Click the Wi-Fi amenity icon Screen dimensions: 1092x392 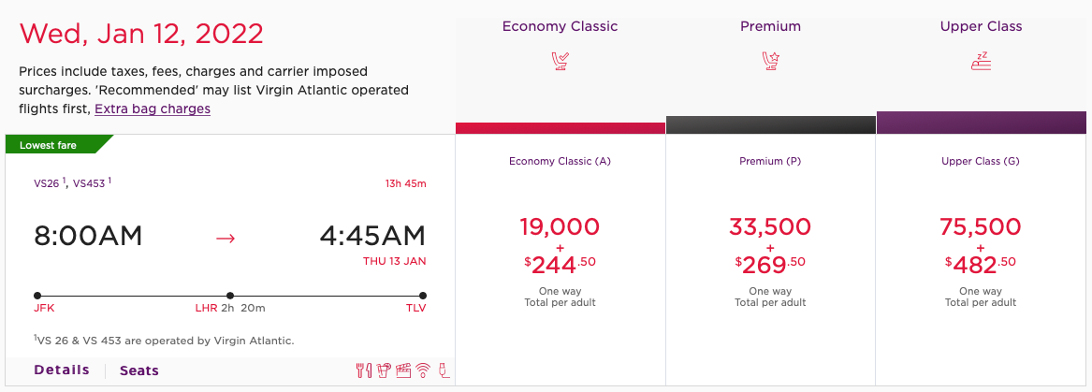pyautogui.click(x=422, y=370)
